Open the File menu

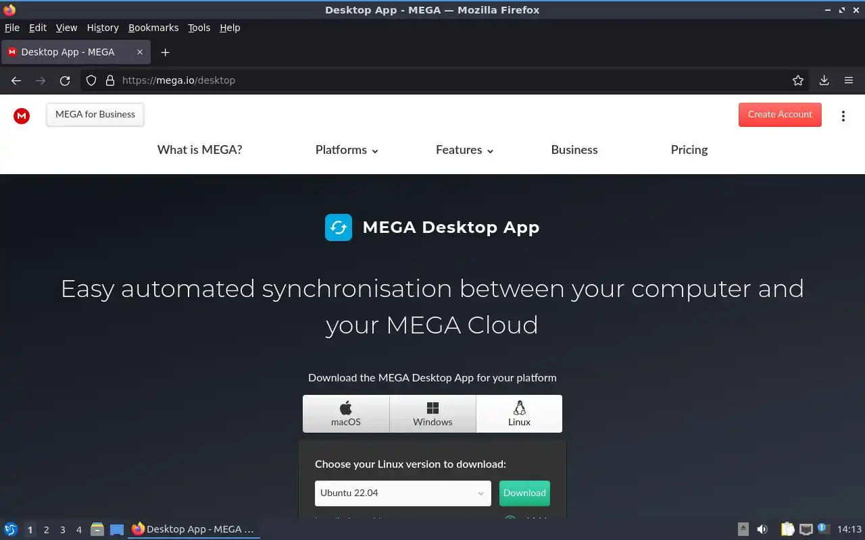pyautogui.click(x=12, y=28)
